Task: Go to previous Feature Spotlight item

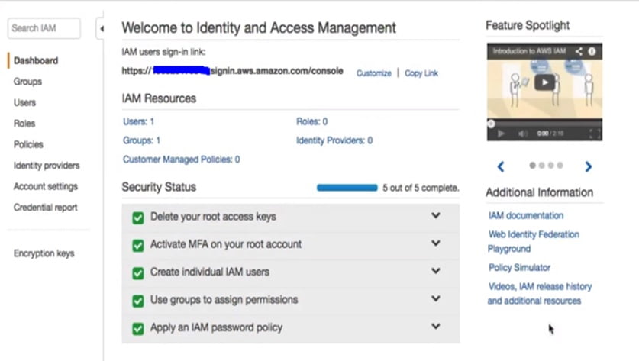Action: point(501,166)
